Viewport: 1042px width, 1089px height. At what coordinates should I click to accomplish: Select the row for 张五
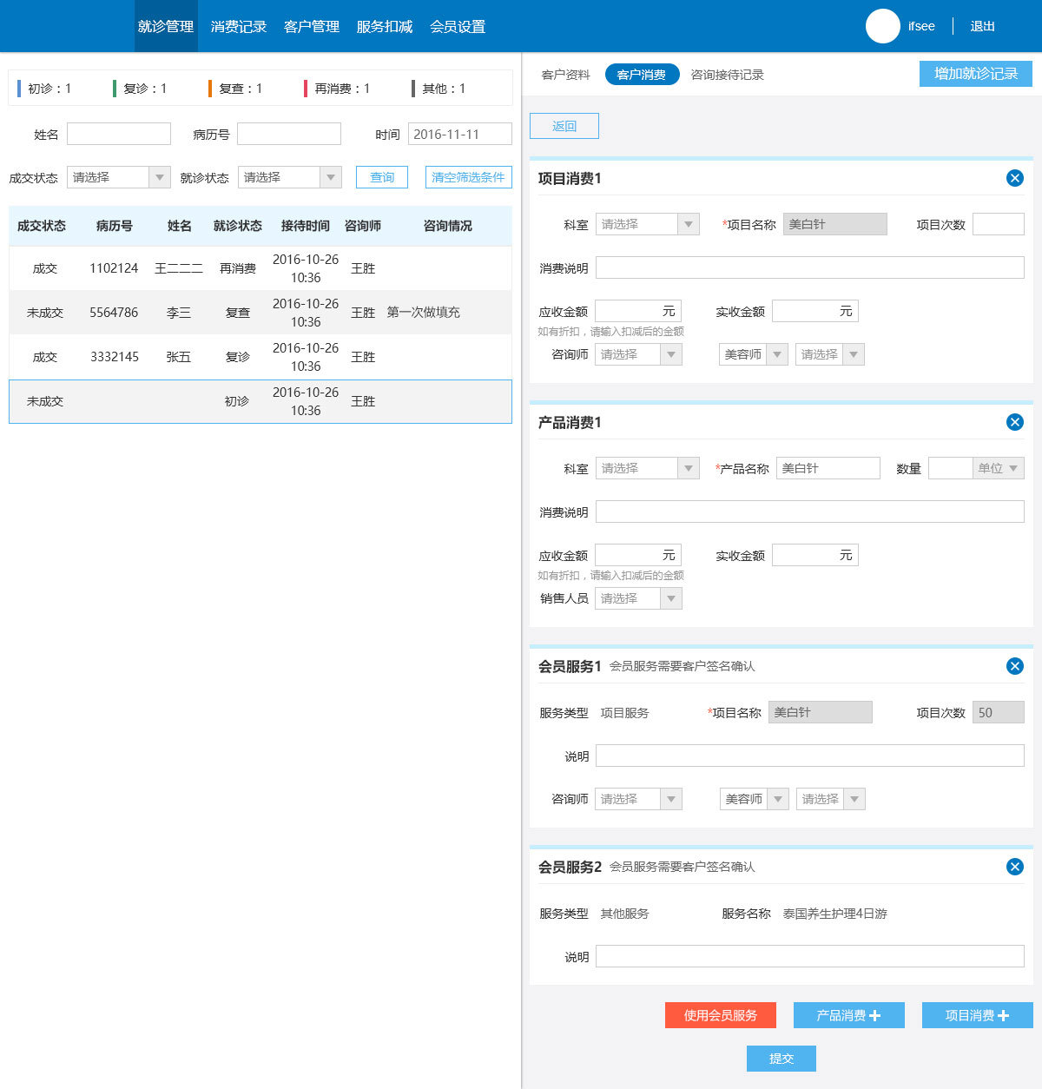260,357
